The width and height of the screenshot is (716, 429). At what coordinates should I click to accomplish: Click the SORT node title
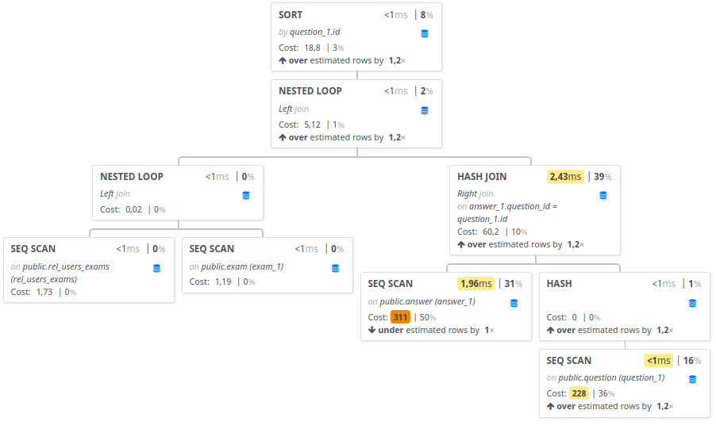click(x=291, y=15)
